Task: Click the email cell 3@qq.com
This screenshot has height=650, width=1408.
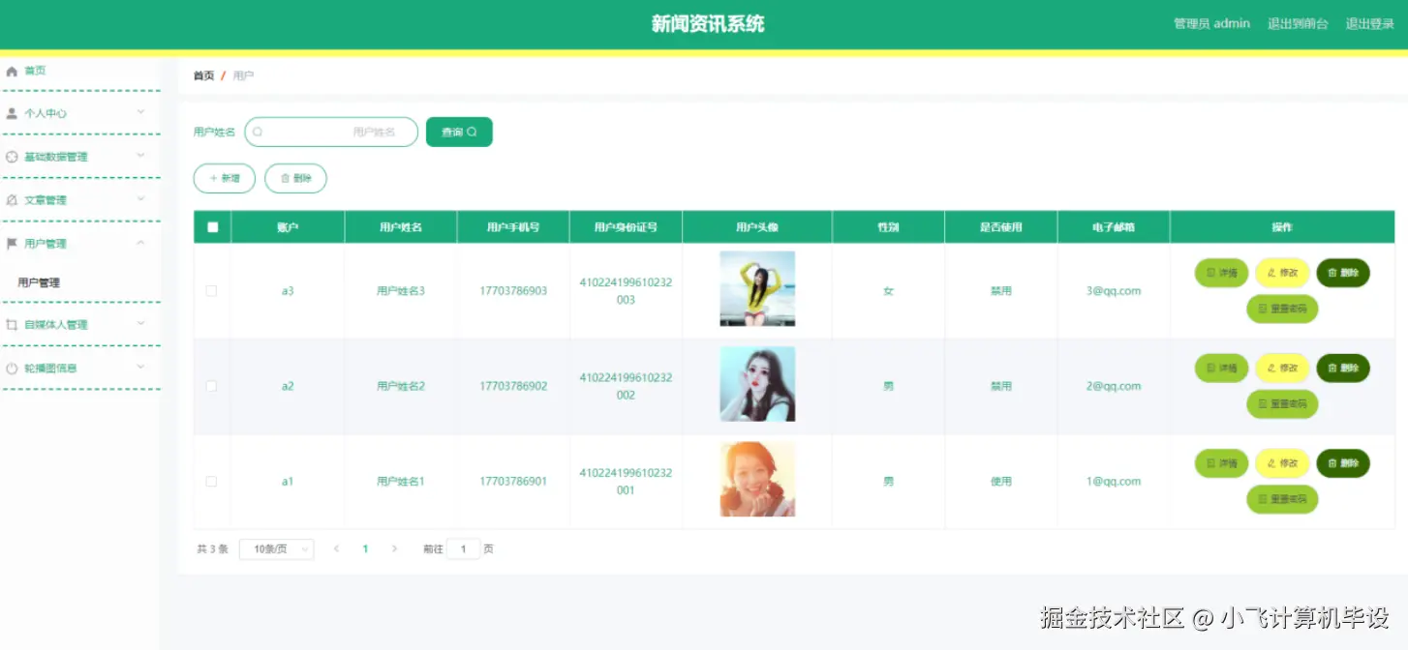Action: click(1114, 291)
